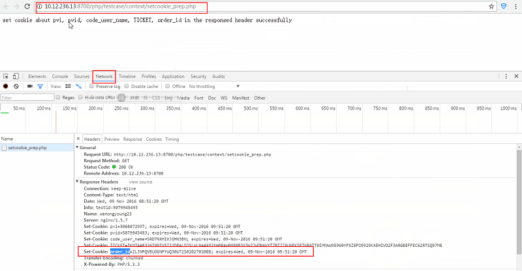Filter requests by Other type
522x271 pixels.
point(260,98)
